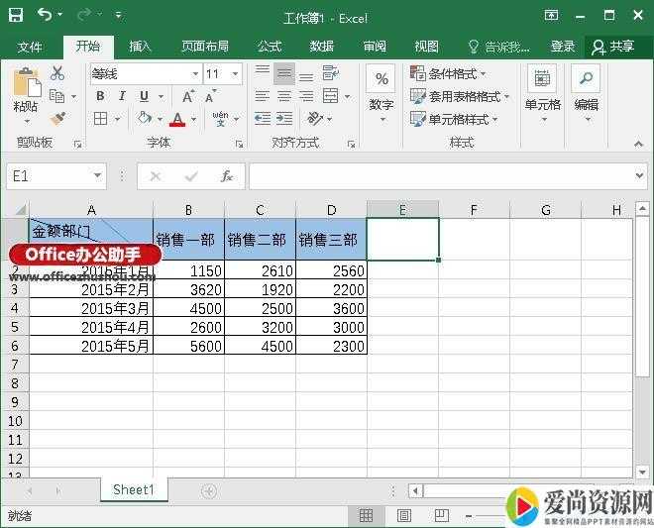The image size is (654, 528).
Task: Expand the Name Box dropdown arrow
Action: click(x=96, y=176)
